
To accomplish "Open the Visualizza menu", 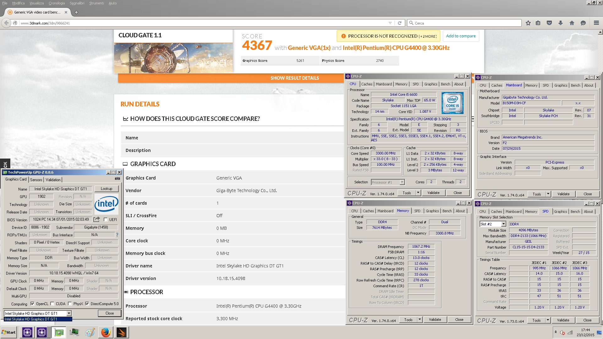I will (x=37, y=3).
